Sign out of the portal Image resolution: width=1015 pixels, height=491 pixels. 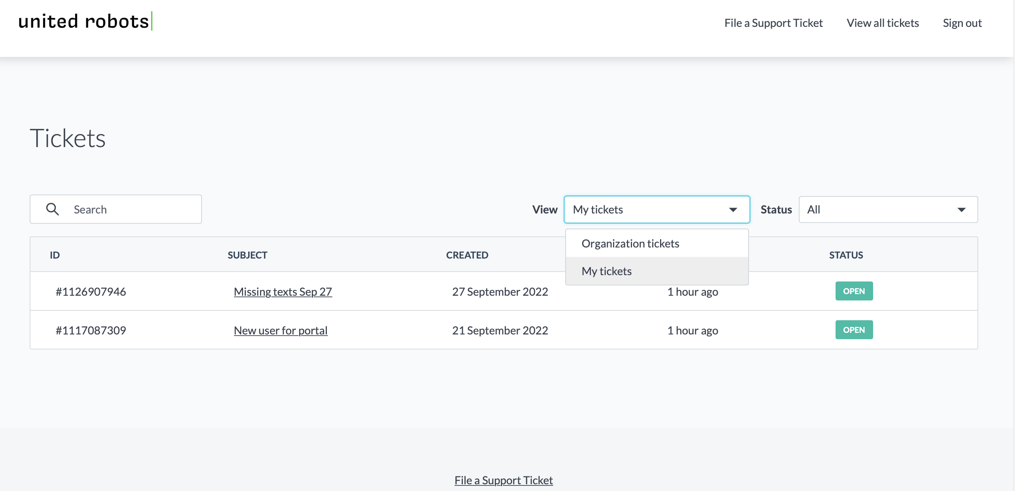click(962, 23)
